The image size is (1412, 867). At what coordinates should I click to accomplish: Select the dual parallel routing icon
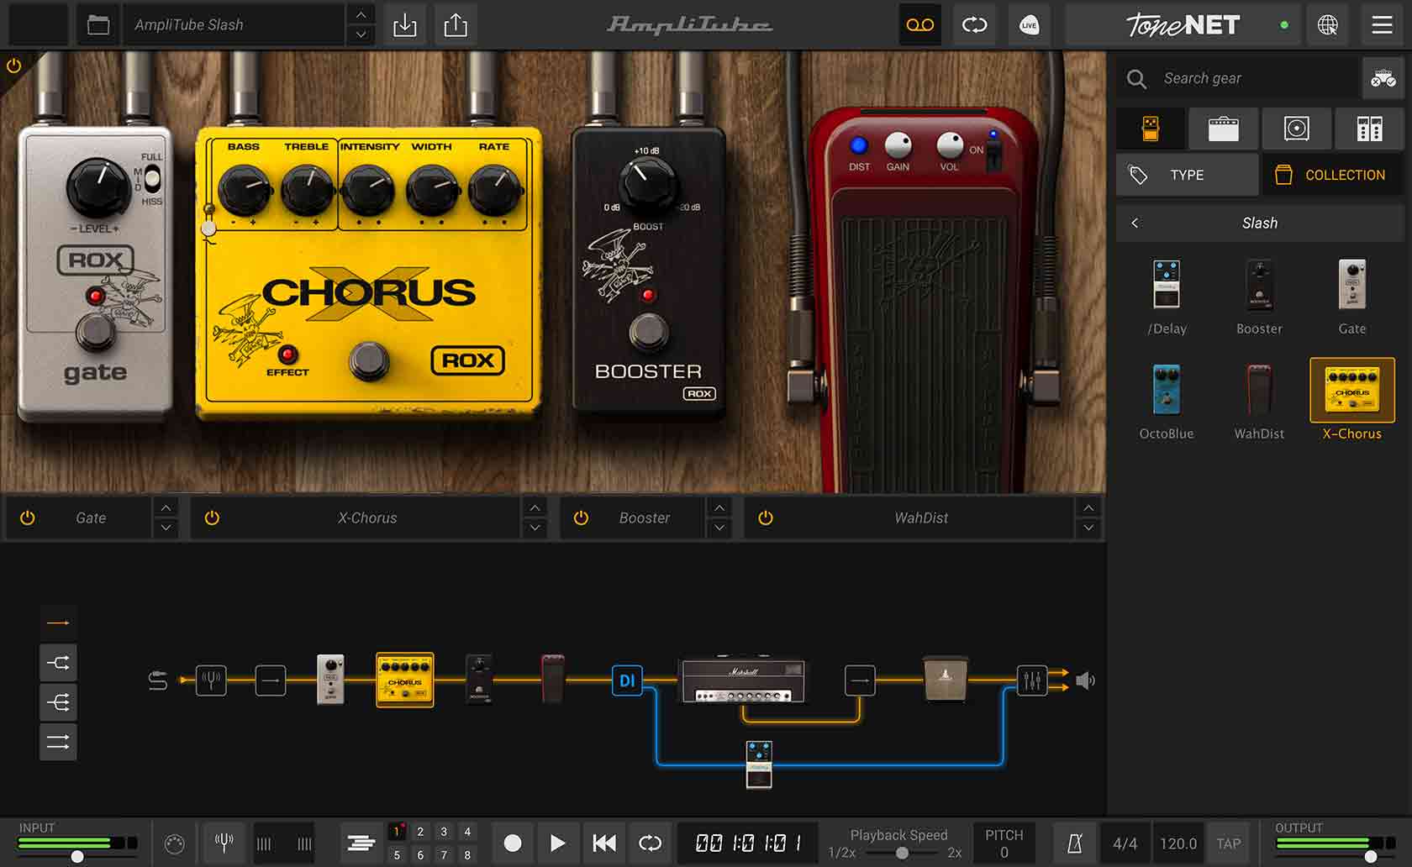[x=58, y=742]
